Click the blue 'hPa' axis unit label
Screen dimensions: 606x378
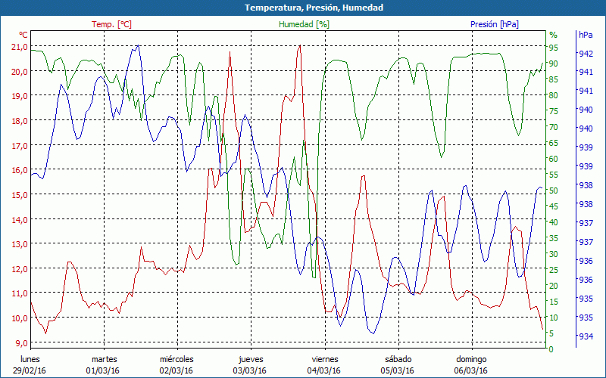click(586, 35)
